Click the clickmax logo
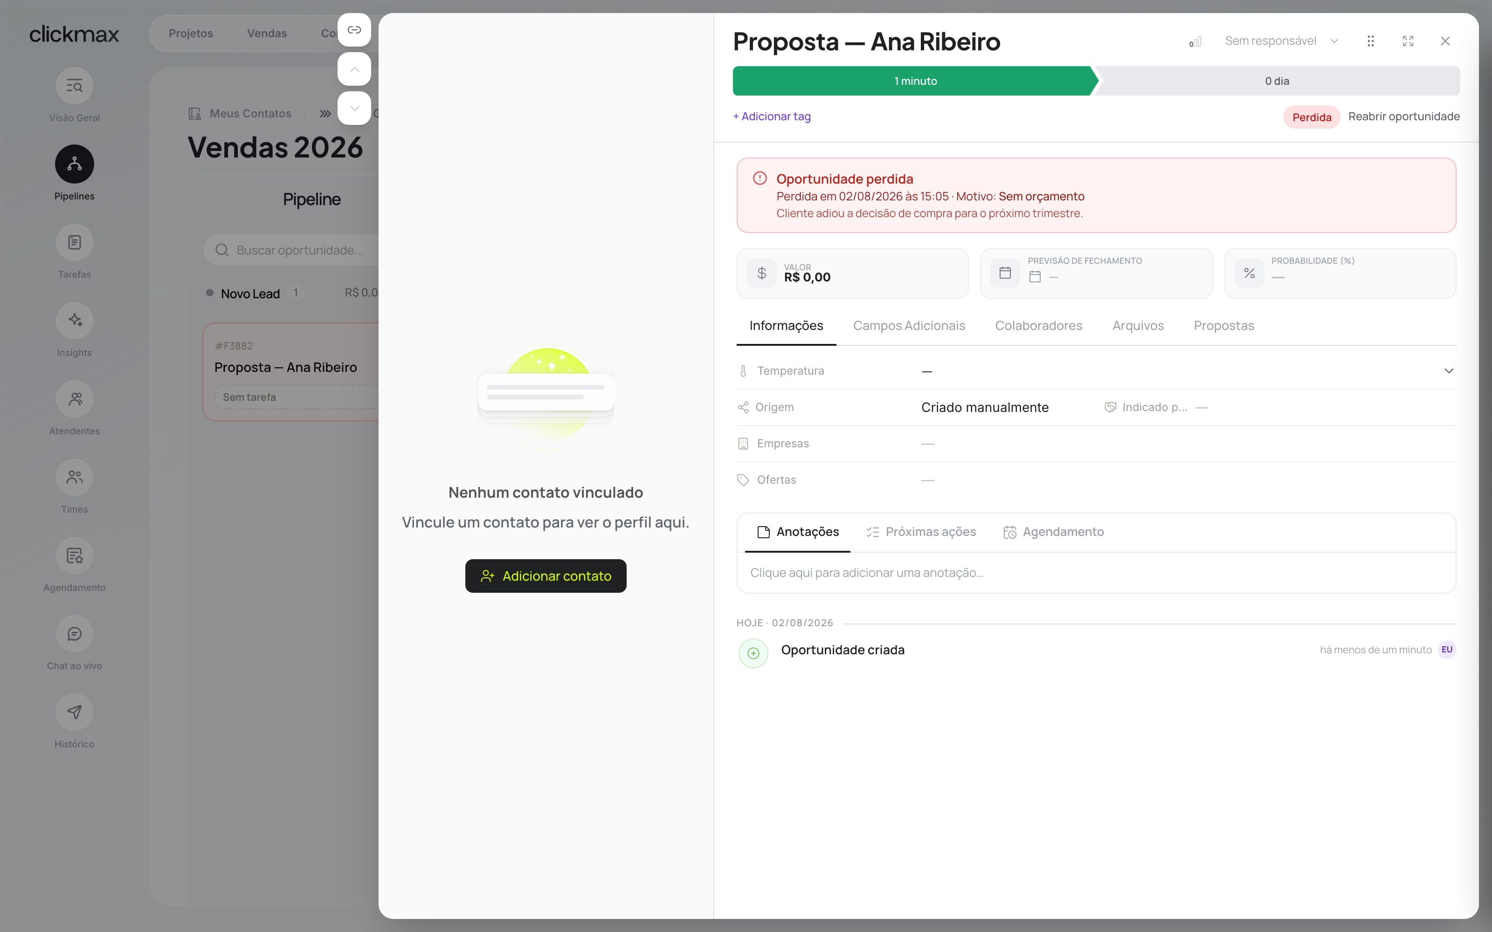 pos(74,34)
